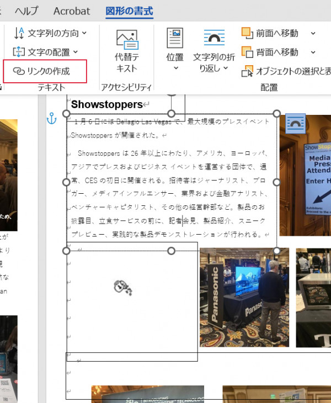Click the 文字列の方向 text direction icon
Screen dimensions: 331x403
point(19,33)
